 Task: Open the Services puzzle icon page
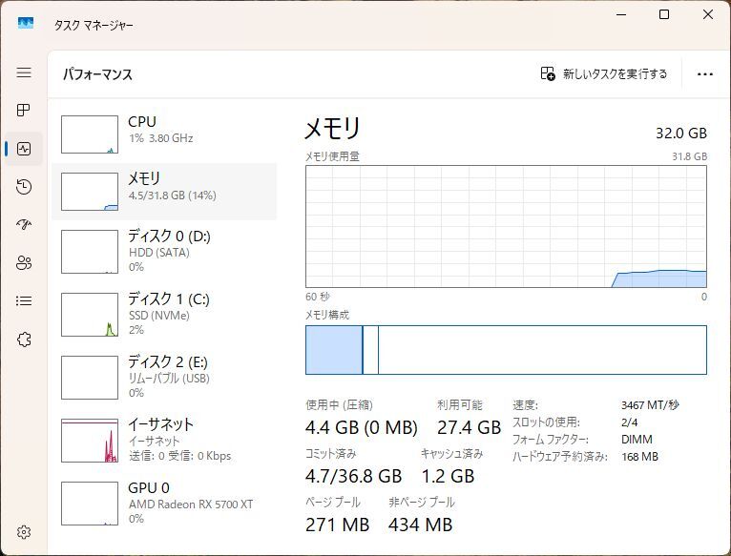(x=24, y=340)
